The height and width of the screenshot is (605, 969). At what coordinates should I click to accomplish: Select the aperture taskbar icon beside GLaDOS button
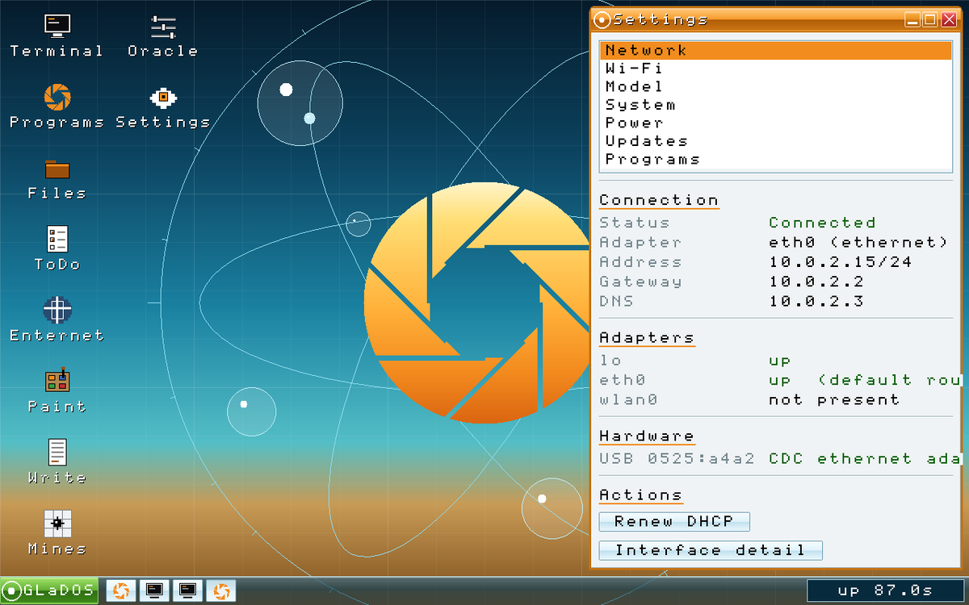(121, 590)
